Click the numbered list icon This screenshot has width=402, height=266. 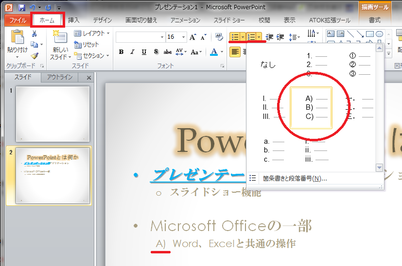pyautogui.click(x=251, y=37)
